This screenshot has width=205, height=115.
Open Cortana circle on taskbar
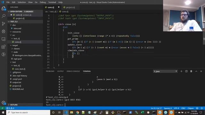[x=53, y=112]
